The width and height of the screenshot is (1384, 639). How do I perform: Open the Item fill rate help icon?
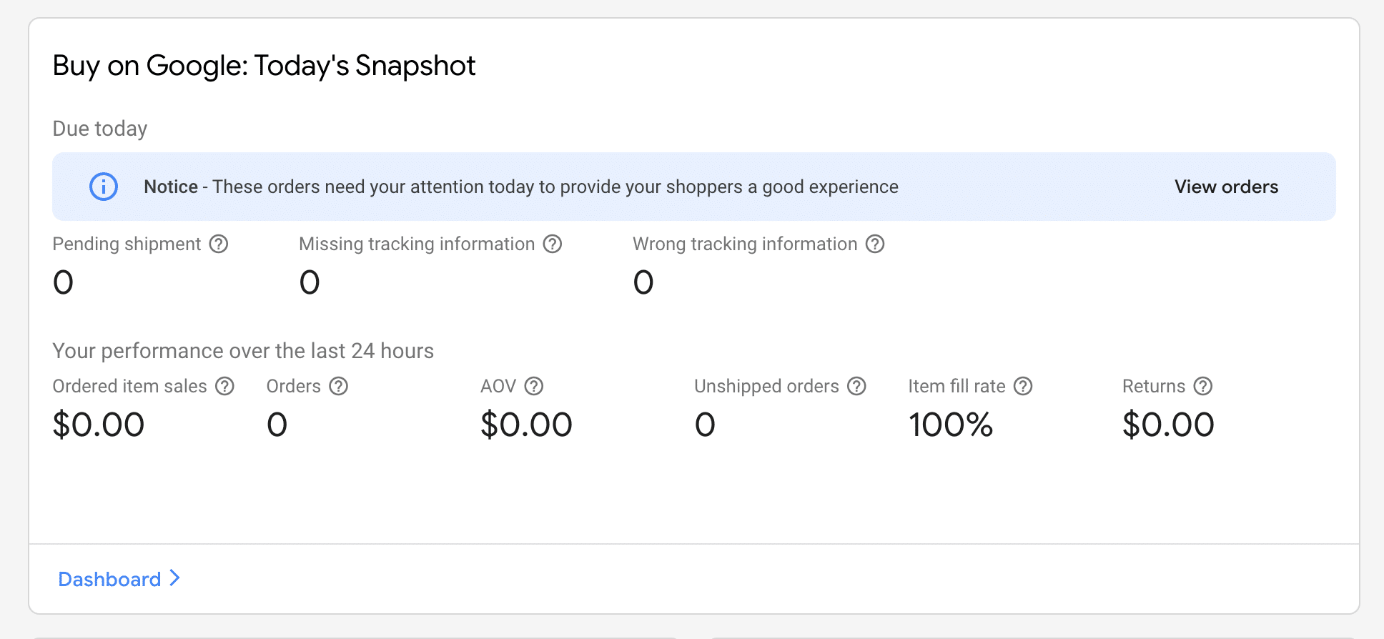point(1024,386)
